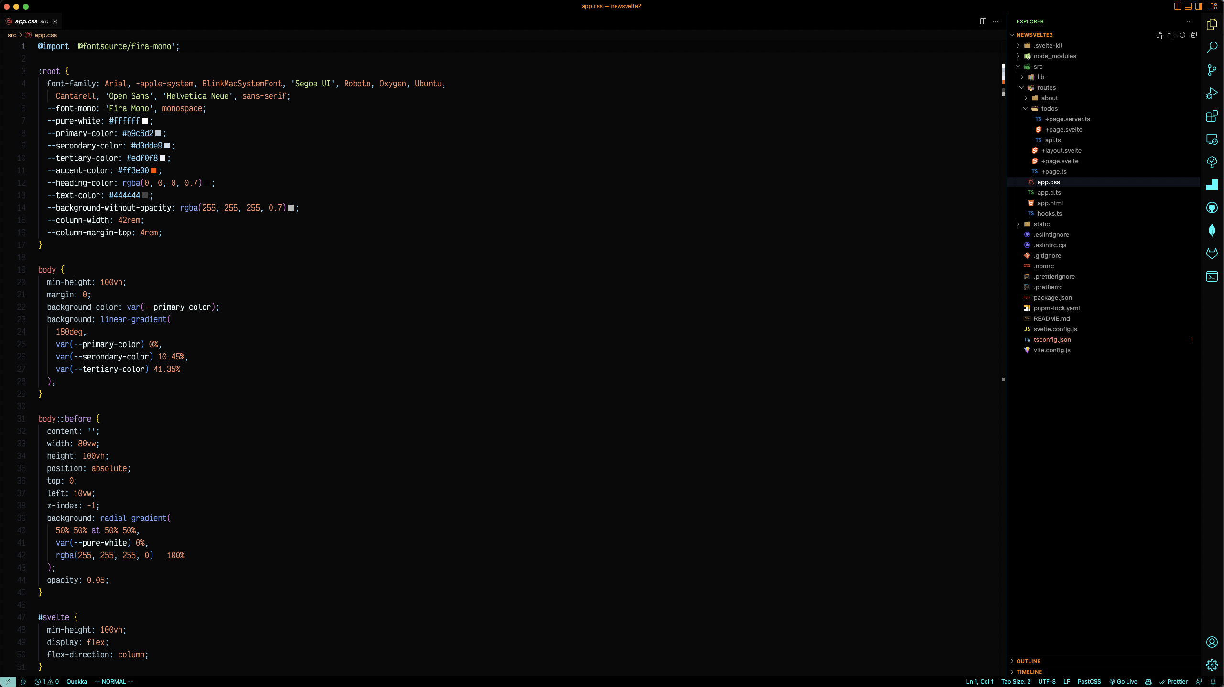Expand the static folder
This screenshot has height=687, width=1224.
tap(1041, 224)
